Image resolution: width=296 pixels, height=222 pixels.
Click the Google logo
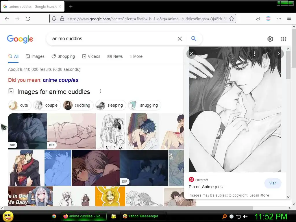click(x=20, y=39)
